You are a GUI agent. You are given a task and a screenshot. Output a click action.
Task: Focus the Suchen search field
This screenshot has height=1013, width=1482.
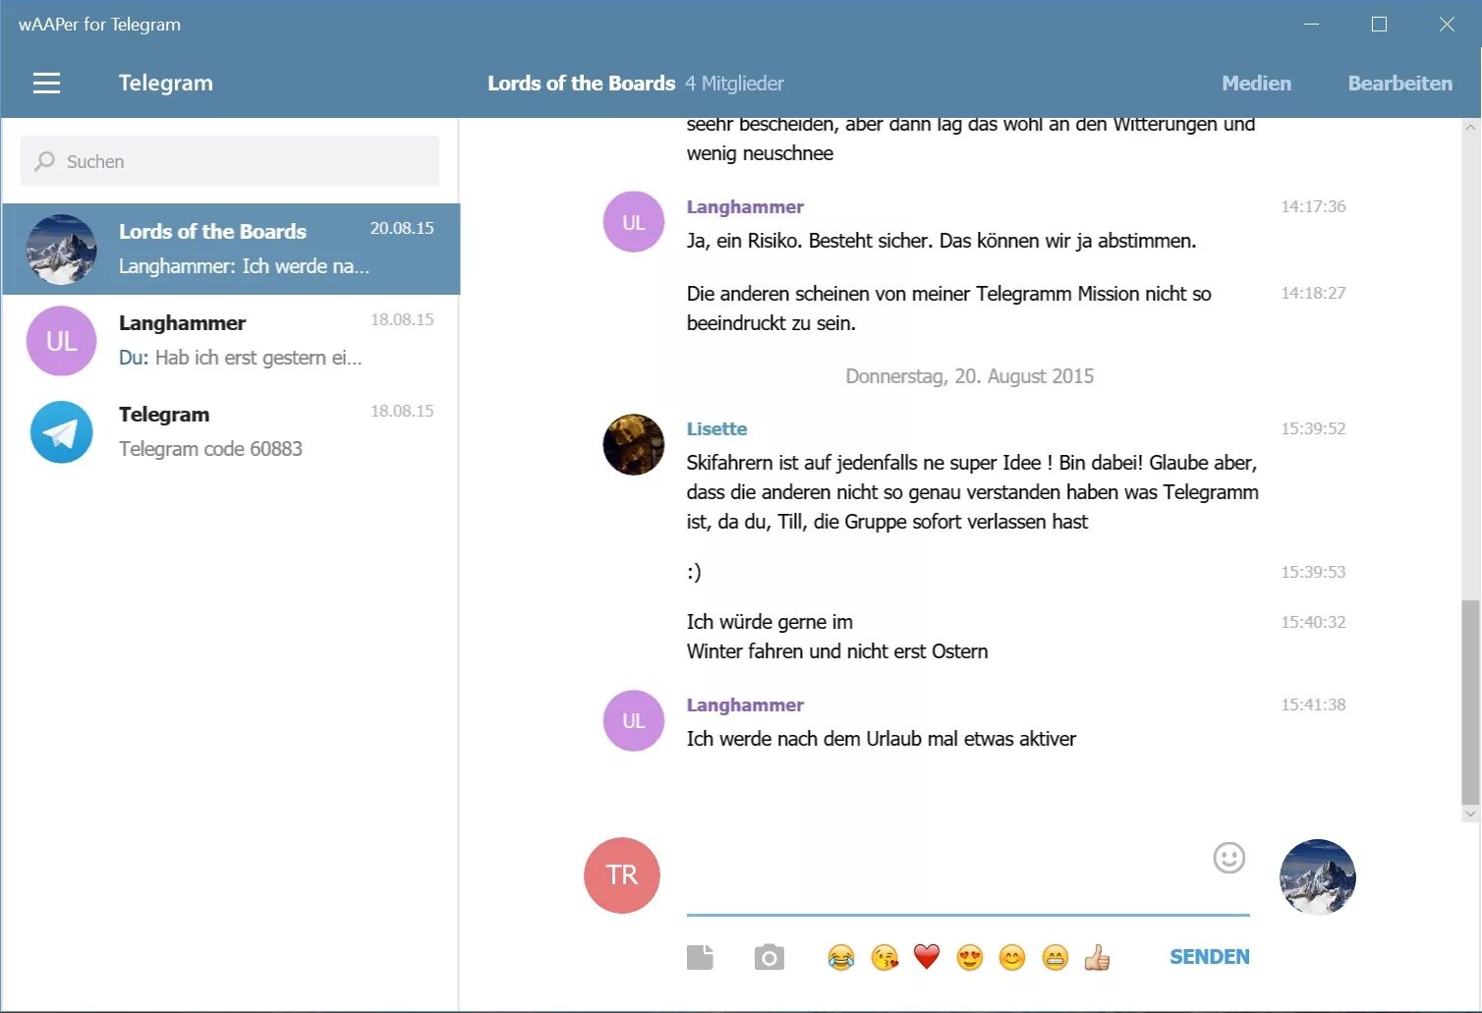click(230, 161)
